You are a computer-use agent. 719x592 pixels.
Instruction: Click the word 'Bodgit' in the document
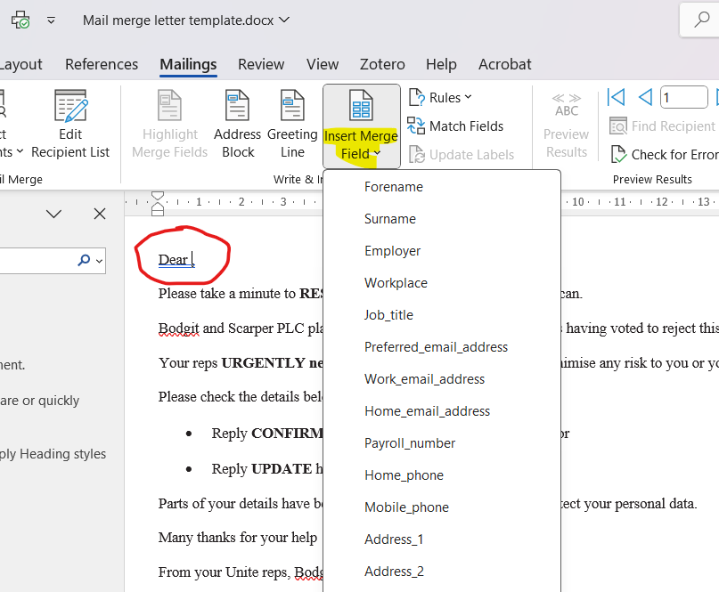click(x=179, y=328)
